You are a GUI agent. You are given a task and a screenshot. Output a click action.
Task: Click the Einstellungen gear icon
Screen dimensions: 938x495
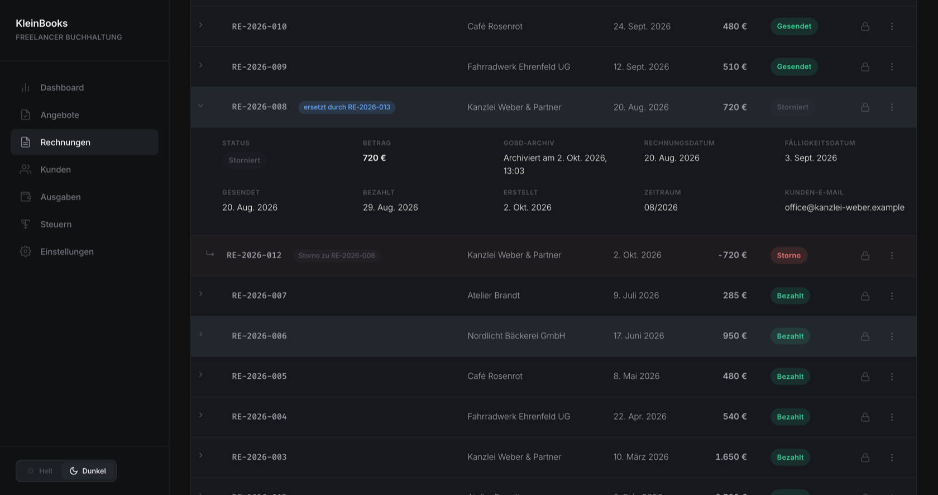click(x=26, y=251)
